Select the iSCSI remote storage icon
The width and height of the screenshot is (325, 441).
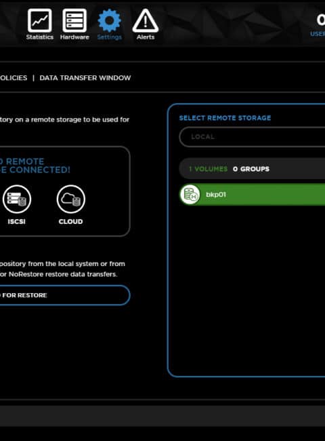pyautogui.click(x=16, y=199)
